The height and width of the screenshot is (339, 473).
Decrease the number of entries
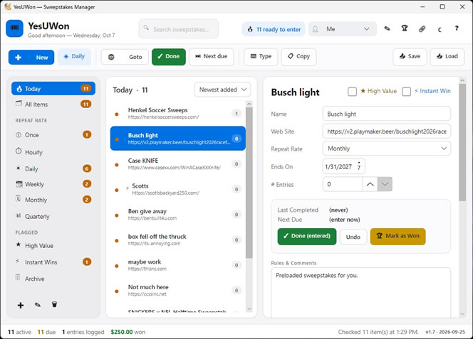click(x=385, y=184)
